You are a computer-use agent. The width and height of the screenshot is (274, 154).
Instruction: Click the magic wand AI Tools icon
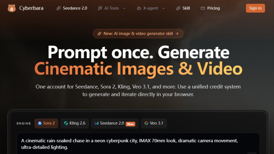click(x=100, y=8)
